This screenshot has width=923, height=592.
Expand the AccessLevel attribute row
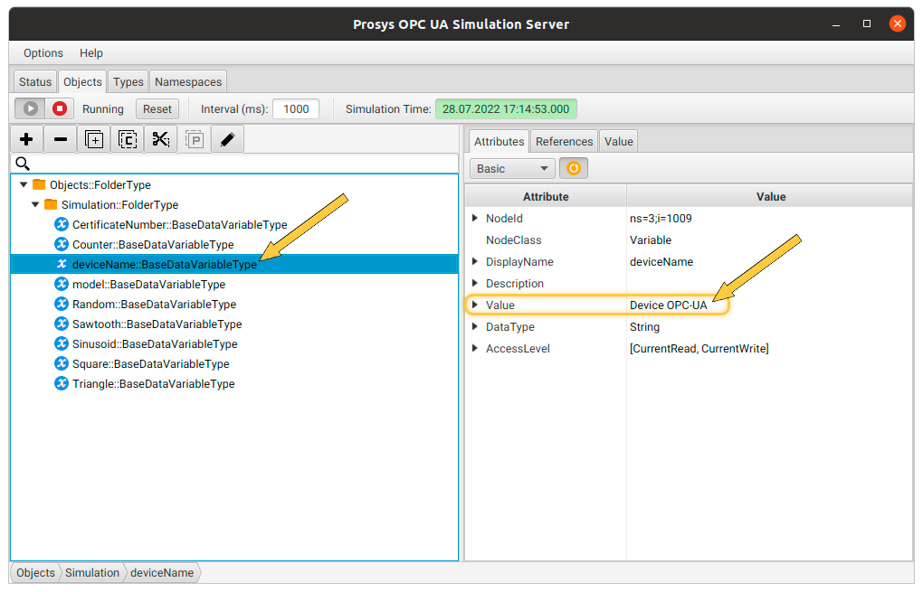tap(475, 348)
